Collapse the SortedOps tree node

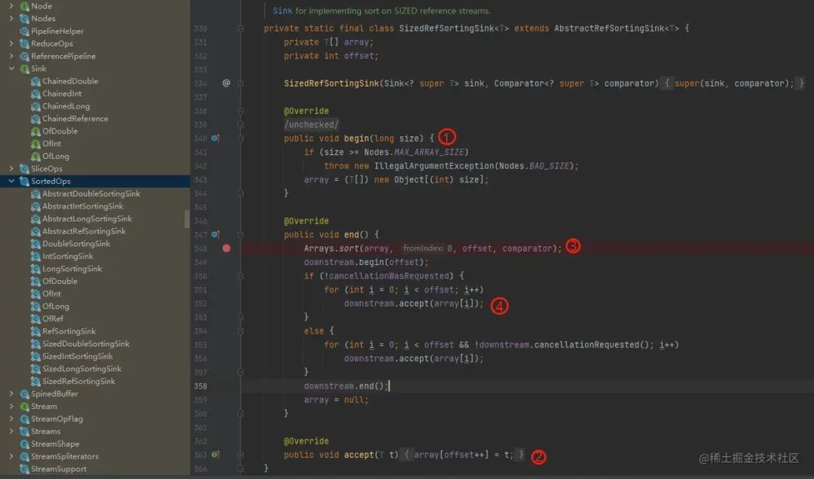pyautogui.click(x=11, y=181)
